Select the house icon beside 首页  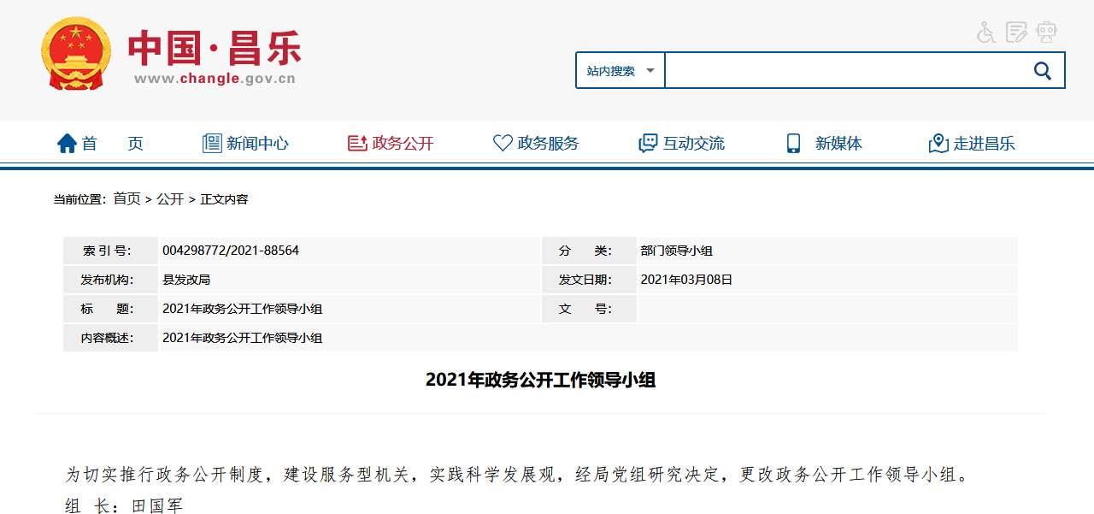67,143
